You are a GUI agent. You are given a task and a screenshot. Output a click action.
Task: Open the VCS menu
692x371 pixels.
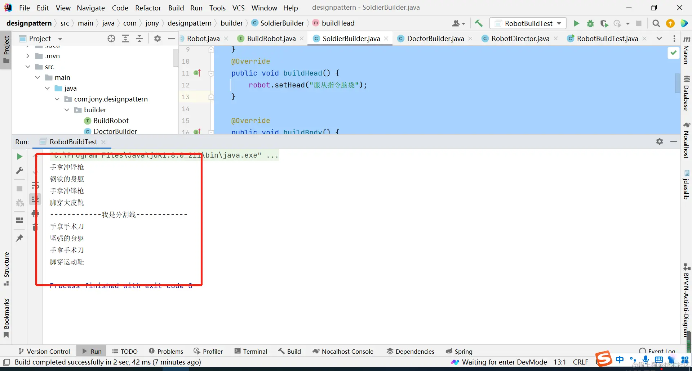pos(238,8)
